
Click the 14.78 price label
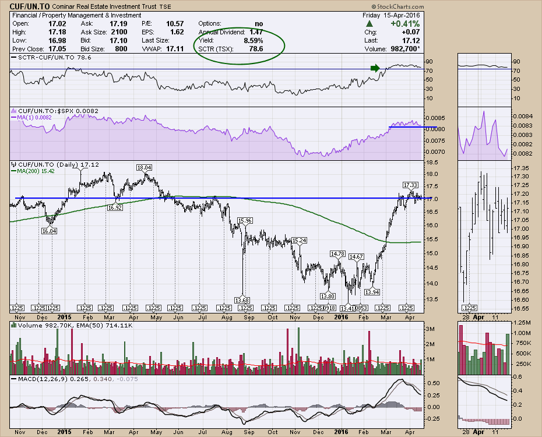click(337, 254)
